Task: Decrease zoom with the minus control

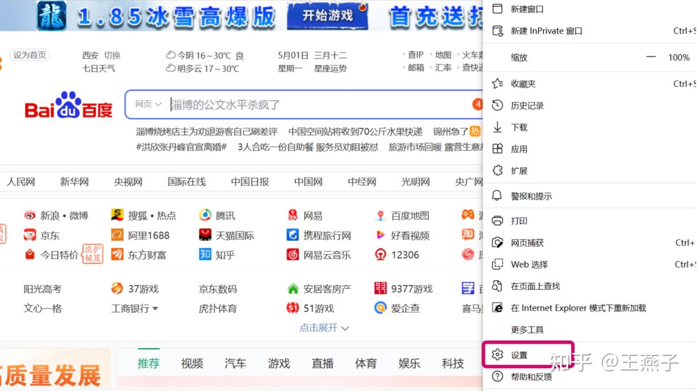Action: [x=651, y=57]
